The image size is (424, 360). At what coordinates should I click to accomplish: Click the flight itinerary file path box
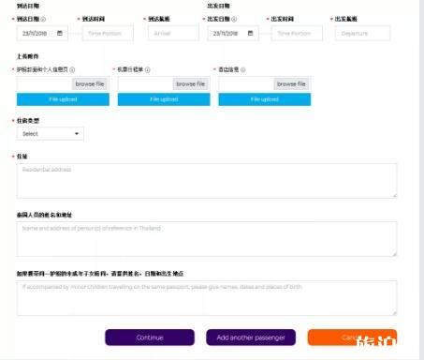145,84
